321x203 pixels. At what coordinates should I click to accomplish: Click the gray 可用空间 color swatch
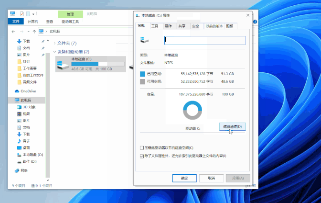pos(142,82)
